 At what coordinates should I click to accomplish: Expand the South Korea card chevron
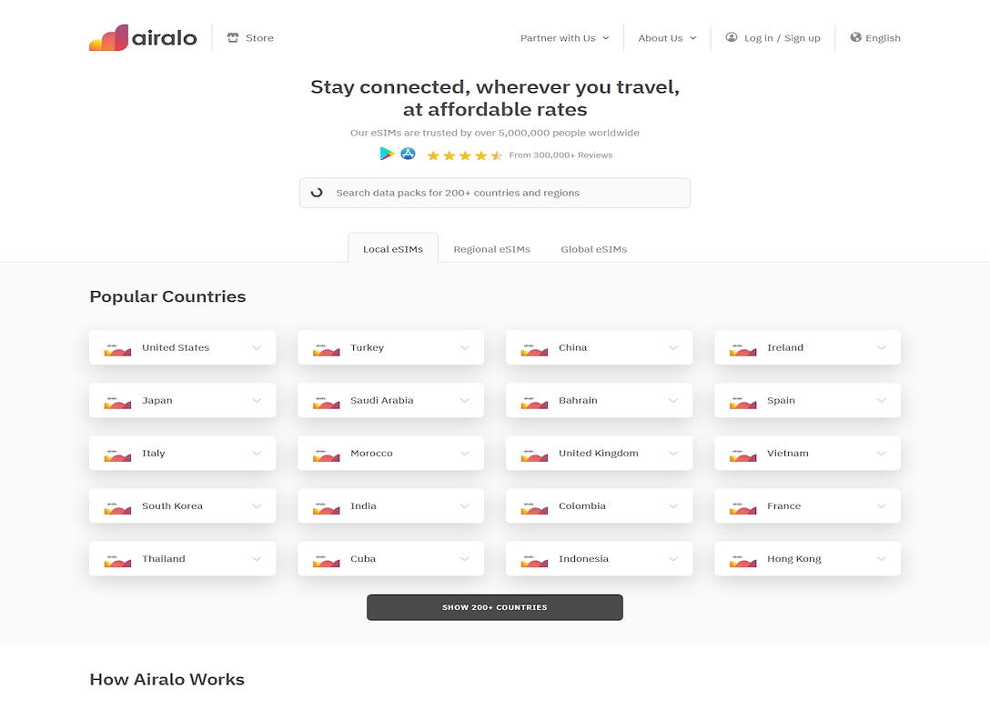(x=257, y=505)
